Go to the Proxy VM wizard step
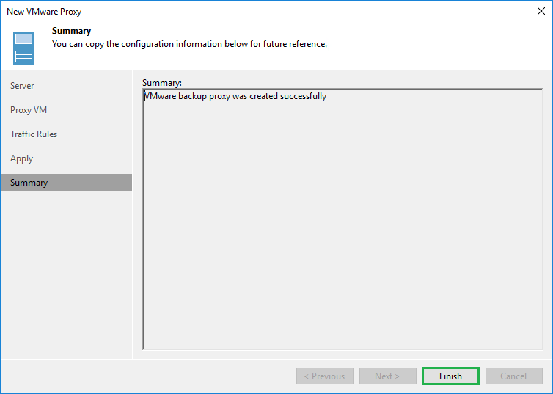The image size is (553, 394). click(29, 110)
